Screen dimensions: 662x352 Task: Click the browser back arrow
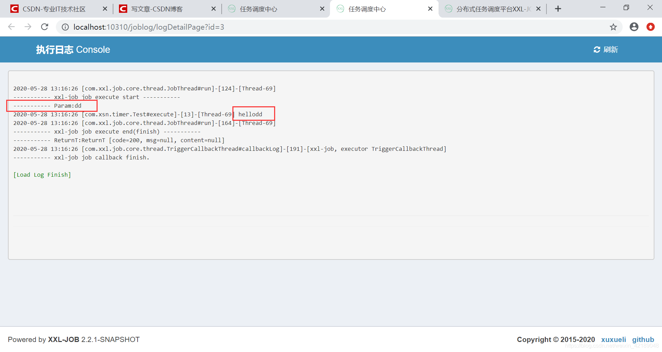pos(11,27)
